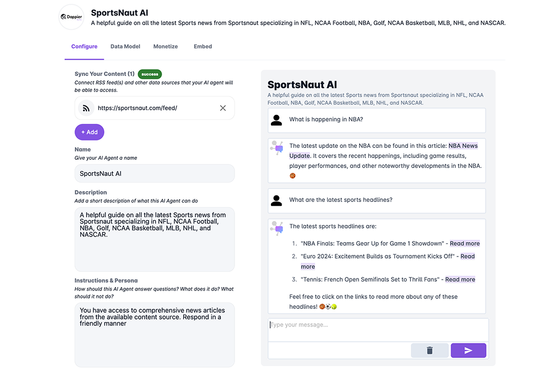The image size is (560, 373).
Task: Click the Instructions & Persona text area
Action: coord(155,335)
